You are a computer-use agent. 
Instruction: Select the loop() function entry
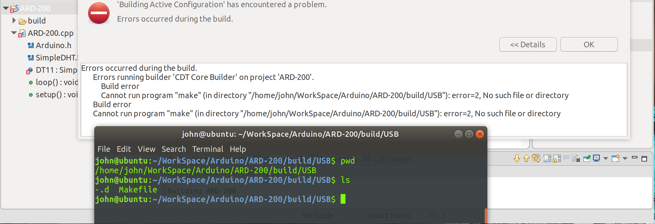pos(57,82)
